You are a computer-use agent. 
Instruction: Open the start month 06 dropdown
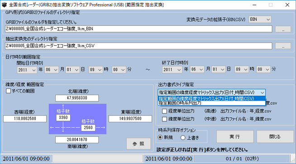coord(52,70)
